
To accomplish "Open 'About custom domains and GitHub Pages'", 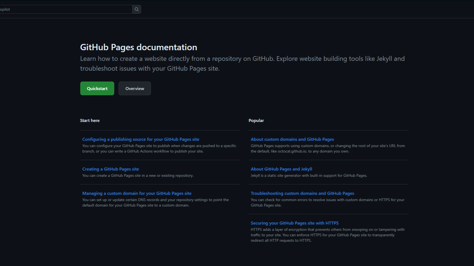I will pos(292,139).
